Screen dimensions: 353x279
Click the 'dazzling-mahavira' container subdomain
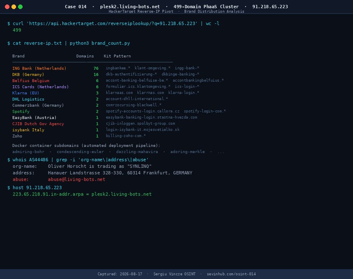coord(137,152)
